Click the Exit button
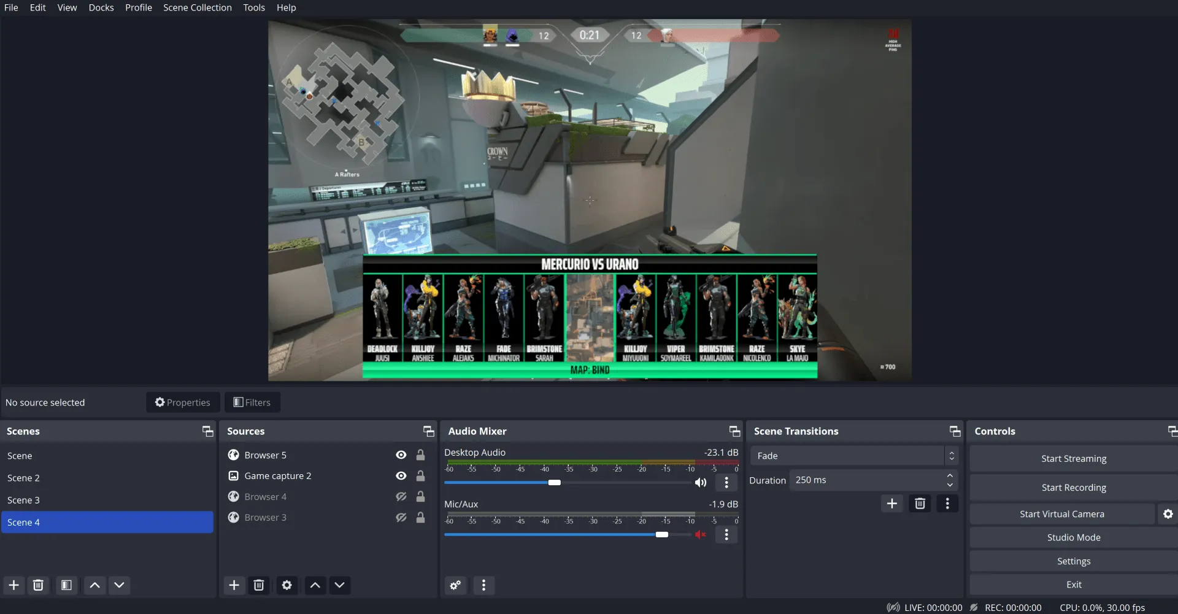Viewport: 1178px width, 614px height. [x=1074, y=585]
